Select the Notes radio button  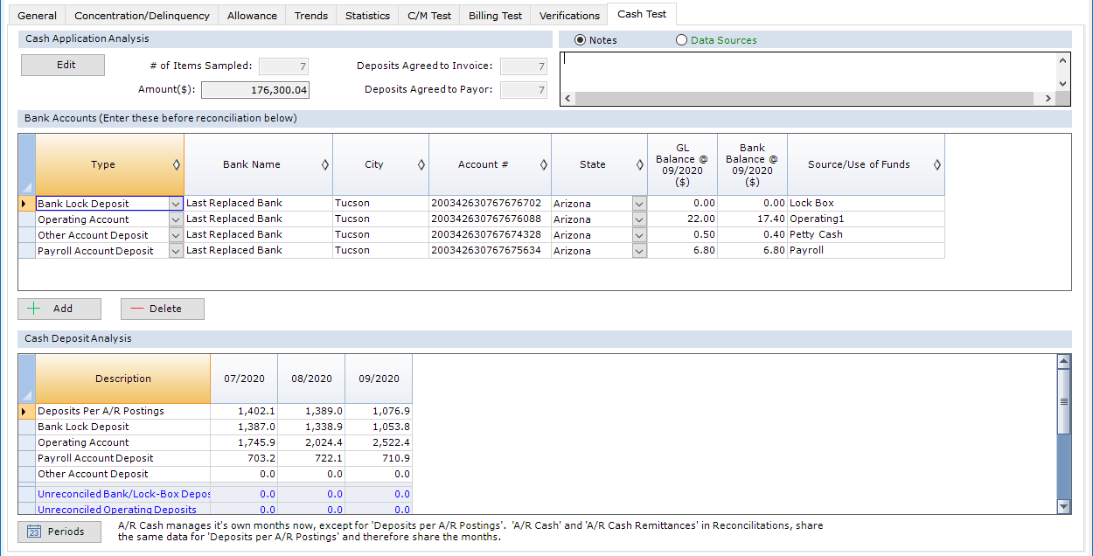coord(580,40)
